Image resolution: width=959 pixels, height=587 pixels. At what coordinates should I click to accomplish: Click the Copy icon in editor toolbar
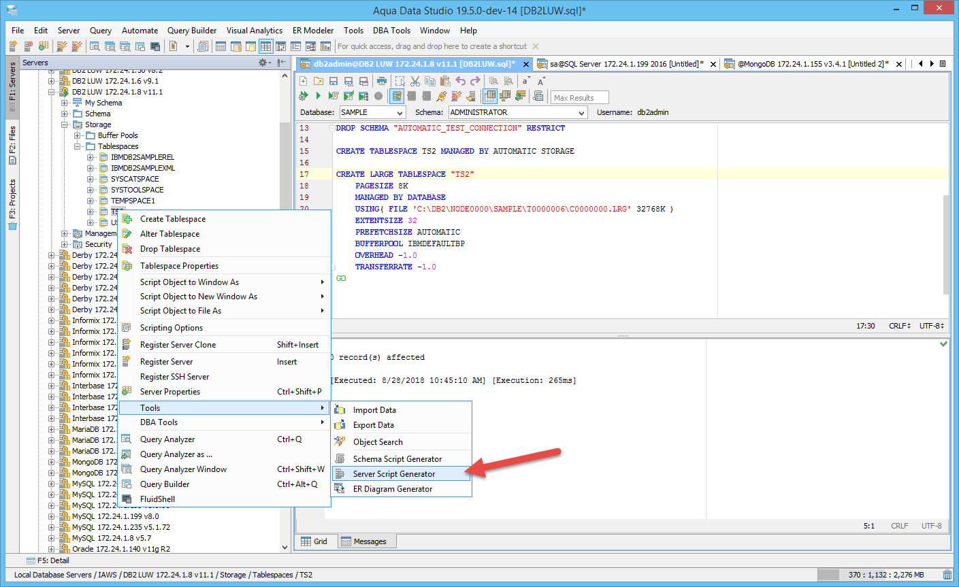[430, 81]
